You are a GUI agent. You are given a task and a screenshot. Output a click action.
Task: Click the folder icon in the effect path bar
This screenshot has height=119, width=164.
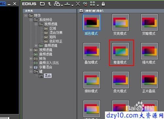tap(81, 11)
